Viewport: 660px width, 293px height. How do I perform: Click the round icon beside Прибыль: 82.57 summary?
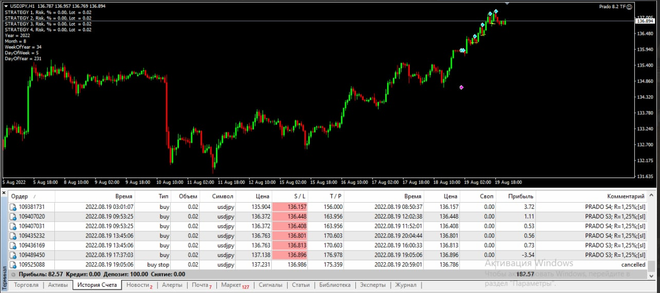pyautogui.click(x=13, y=275)
